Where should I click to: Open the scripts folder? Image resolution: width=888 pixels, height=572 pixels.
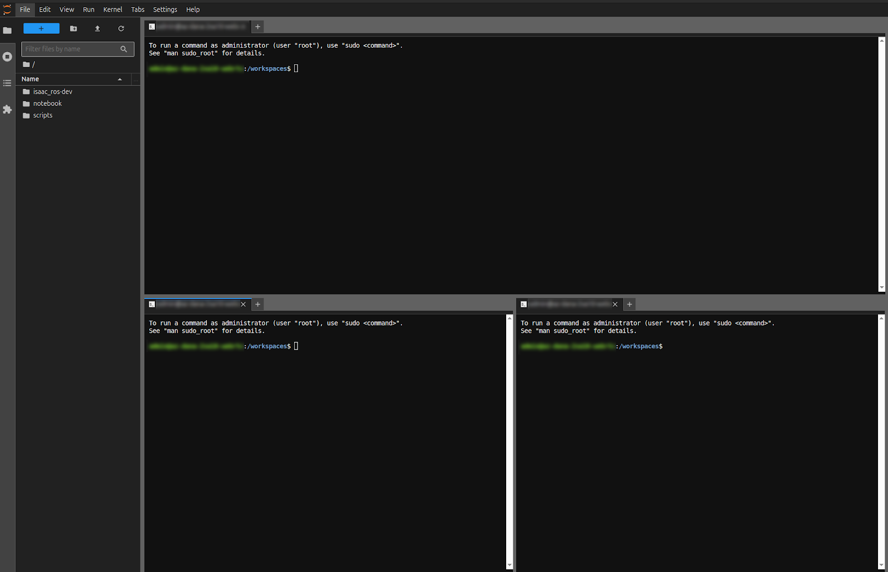point(43,115)
